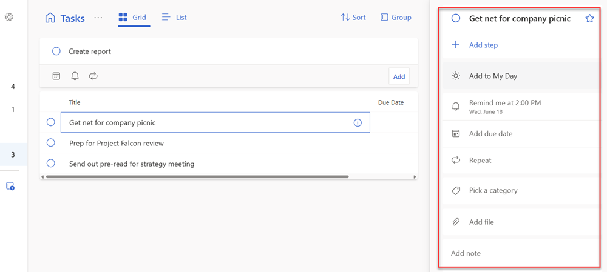Open the Group options
The height and width of the screenshot is (272, 607).
396,18
